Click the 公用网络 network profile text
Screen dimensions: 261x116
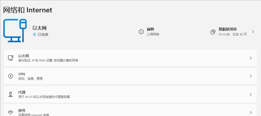pos(153,35)
